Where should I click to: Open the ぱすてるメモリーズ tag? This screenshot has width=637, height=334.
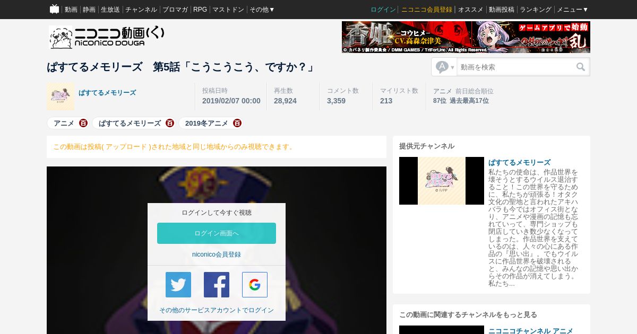[130, 123]
